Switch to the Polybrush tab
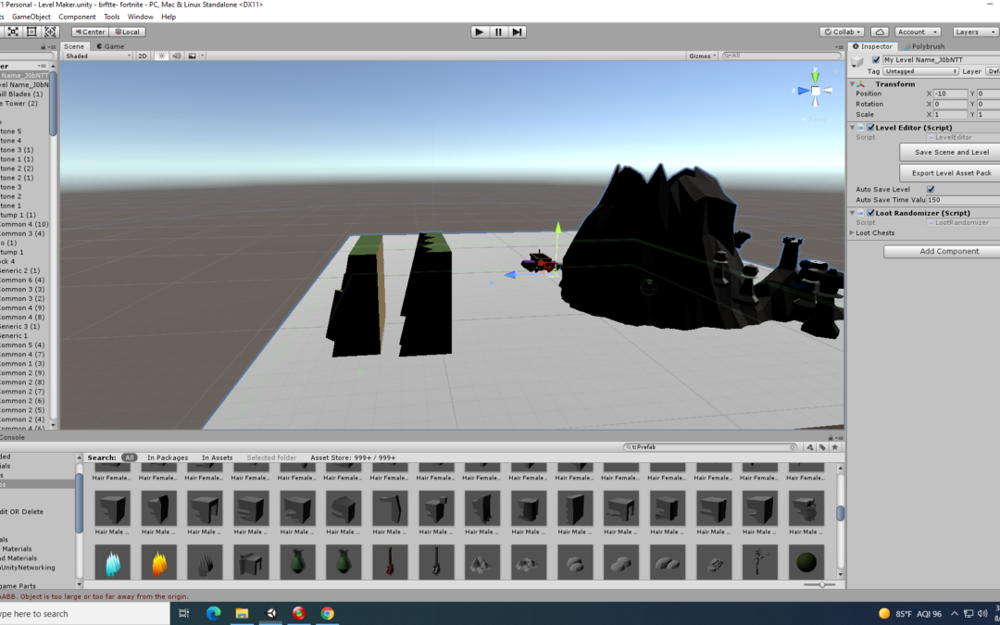This screenshot has height=625, width=1000. [x=924, y=46]
